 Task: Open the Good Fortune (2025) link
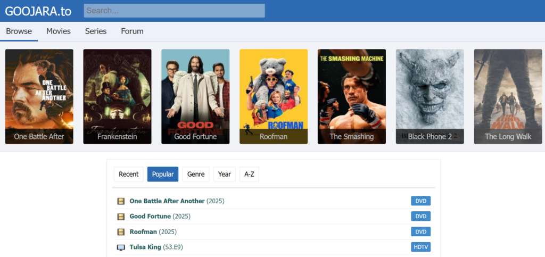[160, 217]
